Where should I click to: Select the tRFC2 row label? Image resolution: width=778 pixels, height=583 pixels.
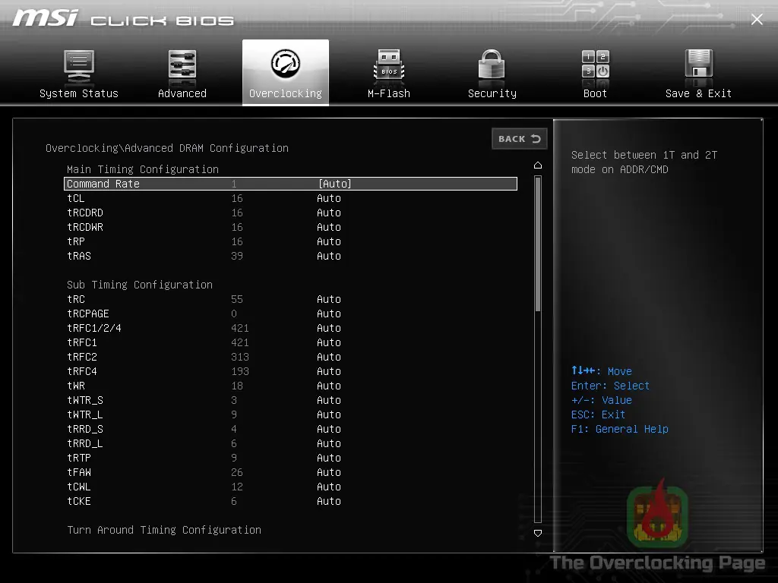82,357
